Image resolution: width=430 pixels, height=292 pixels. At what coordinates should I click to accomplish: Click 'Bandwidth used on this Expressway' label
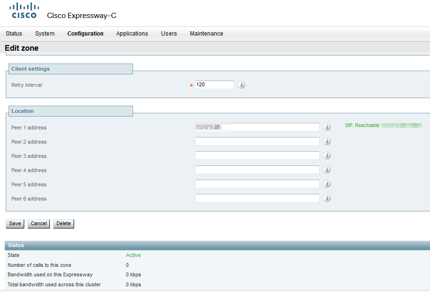pyautogui.click(x=50, y=275)
